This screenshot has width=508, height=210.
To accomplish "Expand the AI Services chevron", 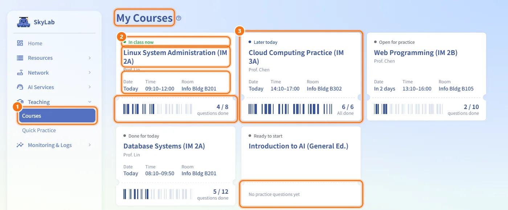I will pos(90,87).
